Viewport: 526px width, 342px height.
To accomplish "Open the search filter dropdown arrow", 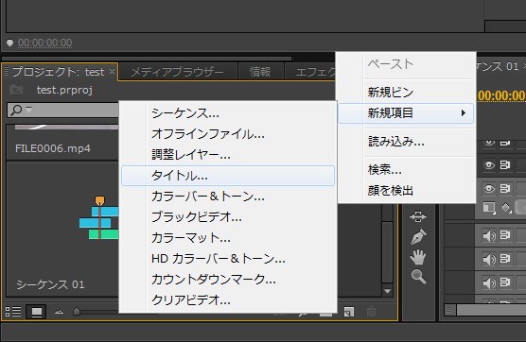I will 29,110.
